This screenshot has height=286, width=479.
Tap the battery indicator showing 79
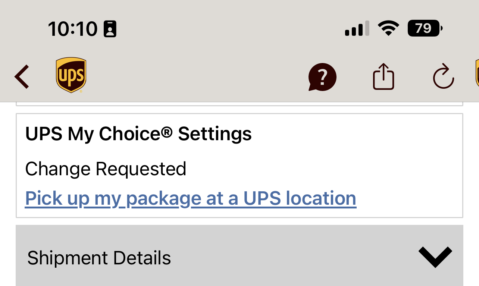(x=425, y=28)
